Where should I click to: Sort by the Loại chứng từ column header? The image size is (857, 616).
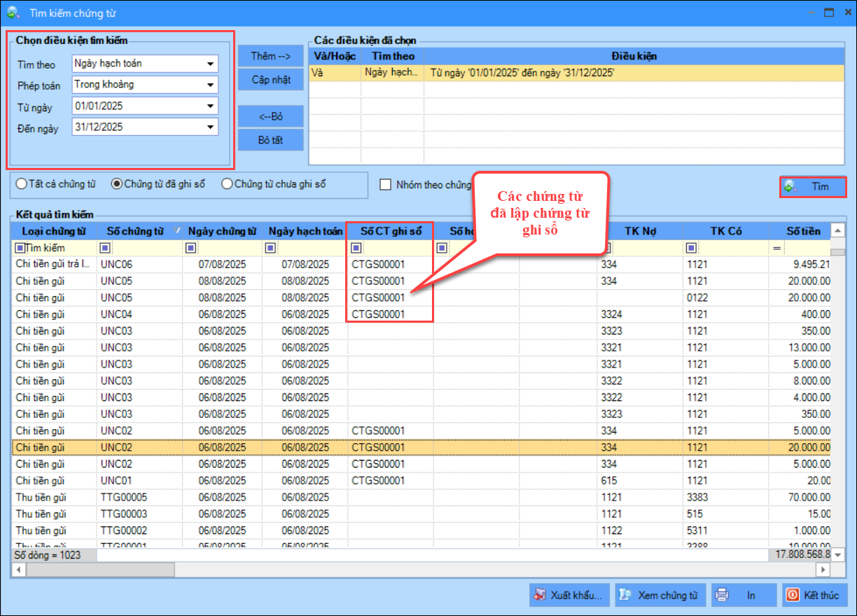(54, 231)
